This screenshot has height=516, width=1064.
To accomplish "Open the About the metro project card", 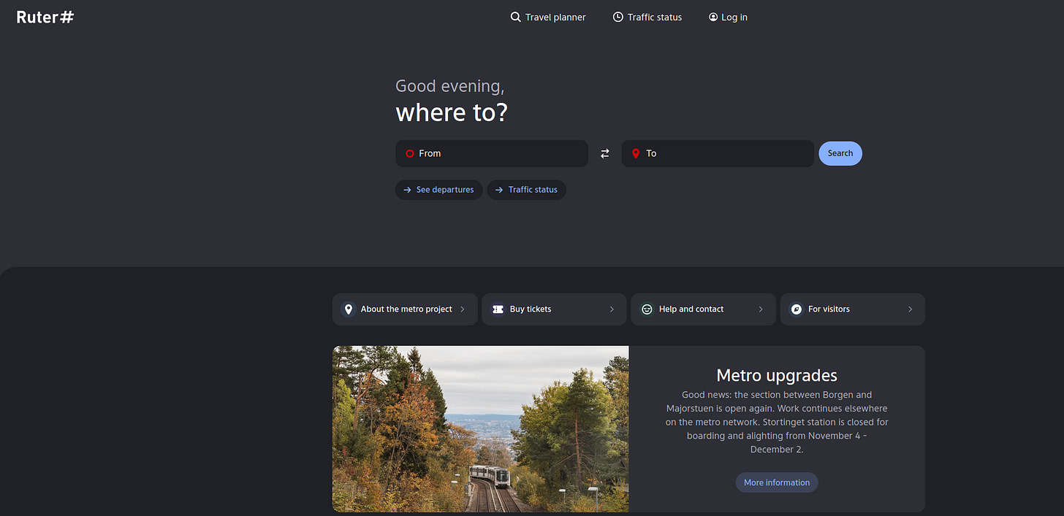I will pos(405,309).
